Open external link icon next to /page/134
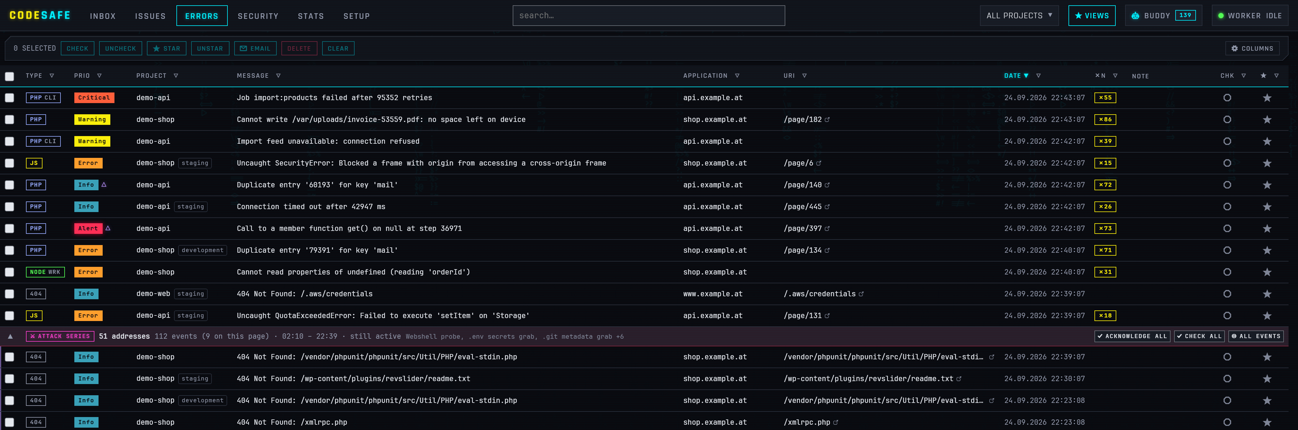 (x=827, y=250)
